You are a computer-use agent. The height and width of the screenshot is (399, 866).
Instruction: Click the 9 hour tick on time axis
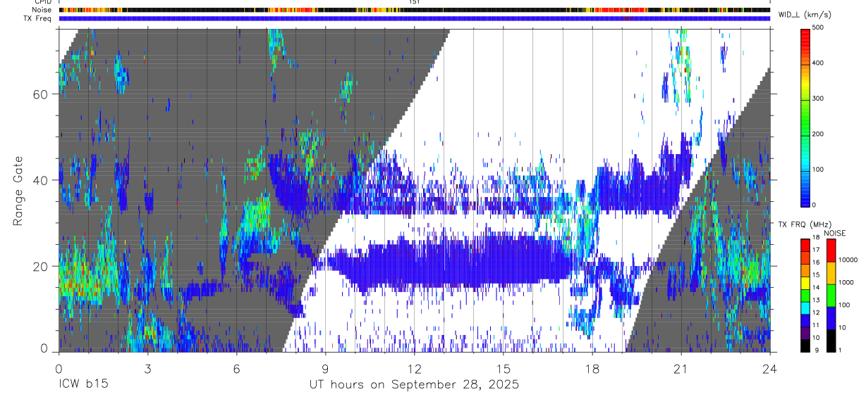pos(325,368)
